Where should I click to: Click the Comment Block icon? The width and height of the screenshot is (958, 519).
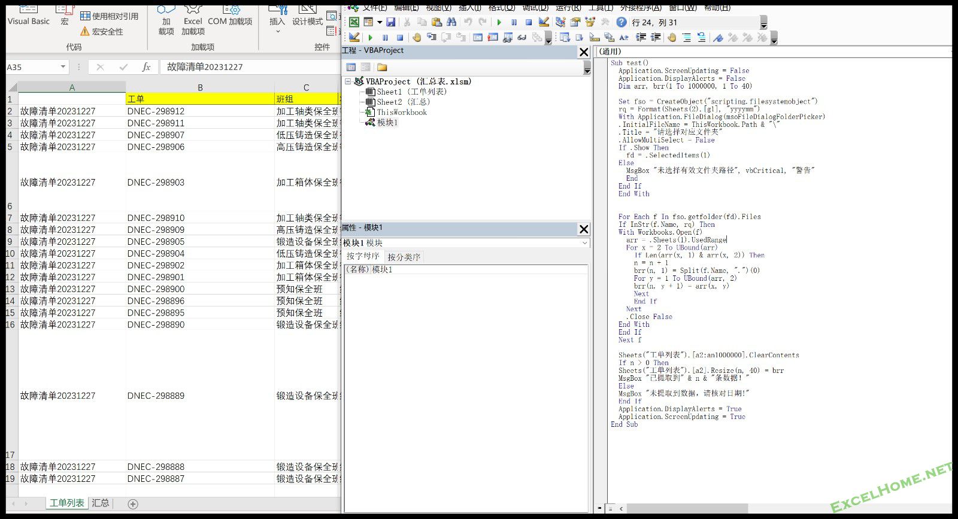687,37
